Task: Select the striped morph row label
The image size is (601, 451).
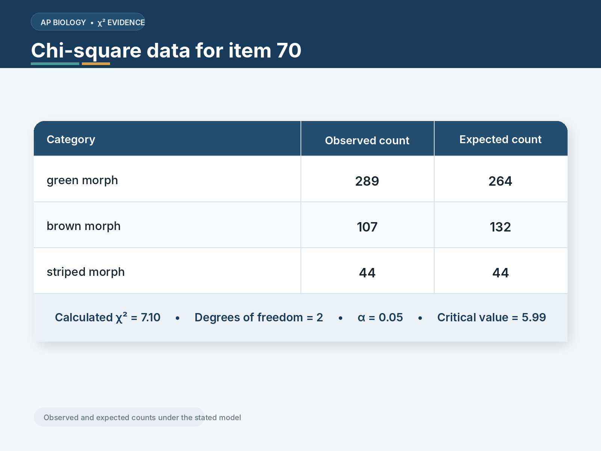Action: pyautogui.click(x=86, y=272)
